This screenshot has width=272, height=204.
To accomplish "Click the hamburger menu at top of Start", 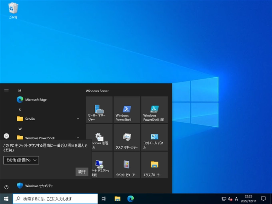I will 6,91.
